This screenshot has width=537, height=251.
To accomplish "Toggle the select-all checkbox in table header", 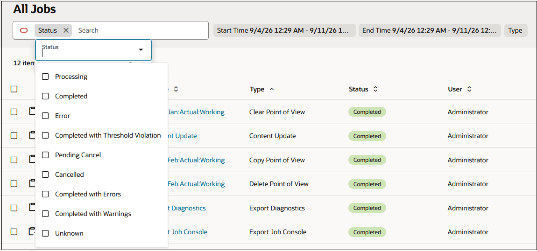I will coord(14,89).
